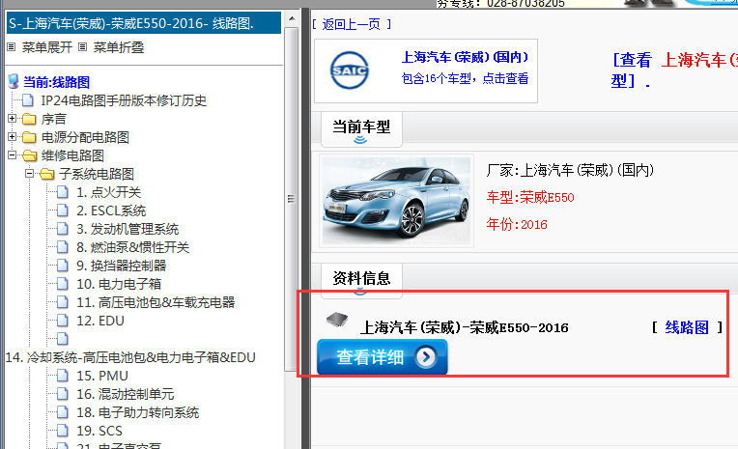
Task: Click the tree panel scroll-up arrow
Action: [x=292, y=18]
